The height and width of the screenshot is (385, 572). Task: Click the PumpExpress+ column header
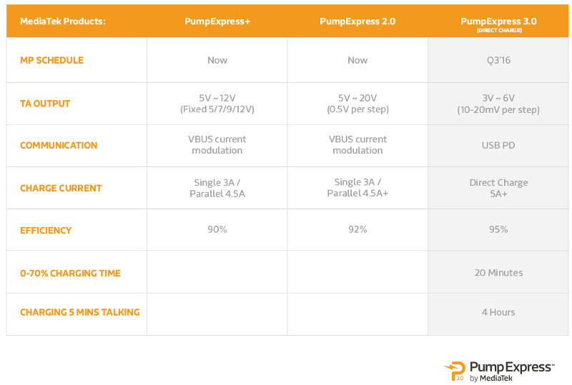217,21
